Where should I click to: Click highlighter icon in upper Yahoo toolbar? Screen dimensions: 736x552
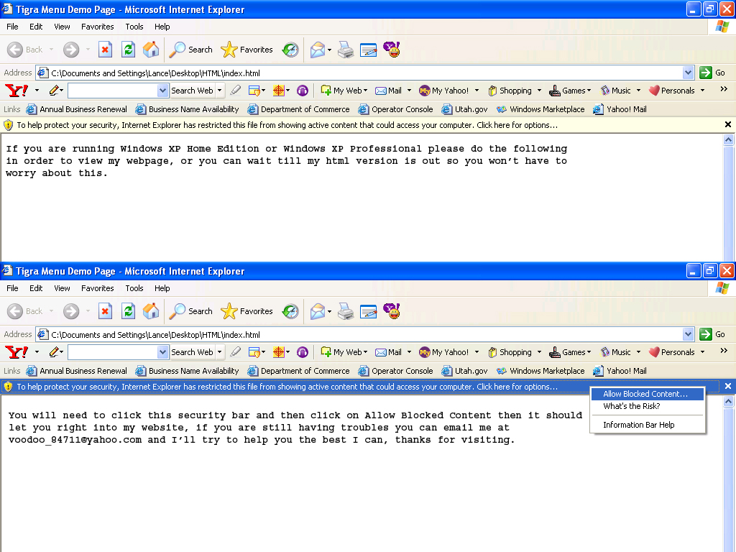pyautogui.click(x=236, y=90)
